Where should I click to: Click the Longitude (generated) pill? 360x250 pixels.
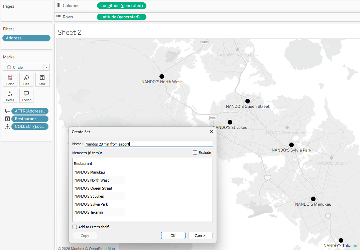(122, 6)
